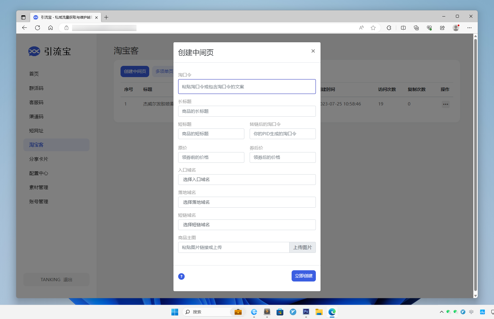The height and width of the screenshot is (319, 494).
Task: Click the three-dot 操作 icon in table row
Action: [446, 104]
